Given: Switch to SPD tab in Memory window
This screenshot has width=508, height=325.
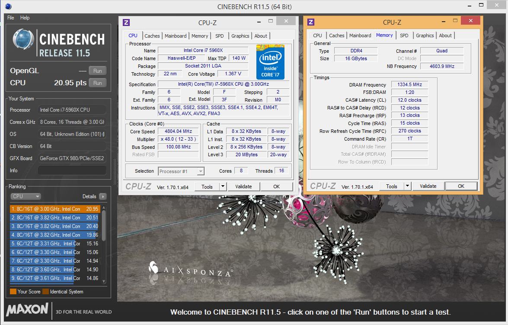Looking at the screenshot, I should 404,35.
